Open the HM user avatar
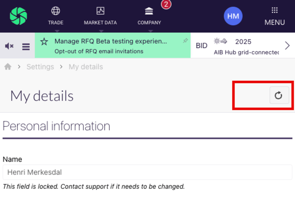This screenshot has height=197, width=295. [233, 16]
